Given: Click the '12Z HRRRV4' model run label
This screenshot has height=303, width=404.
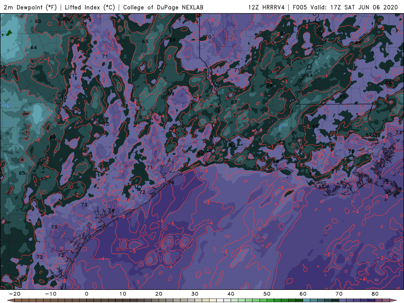Looking at the screenshot, I should (x=267, y=7).
